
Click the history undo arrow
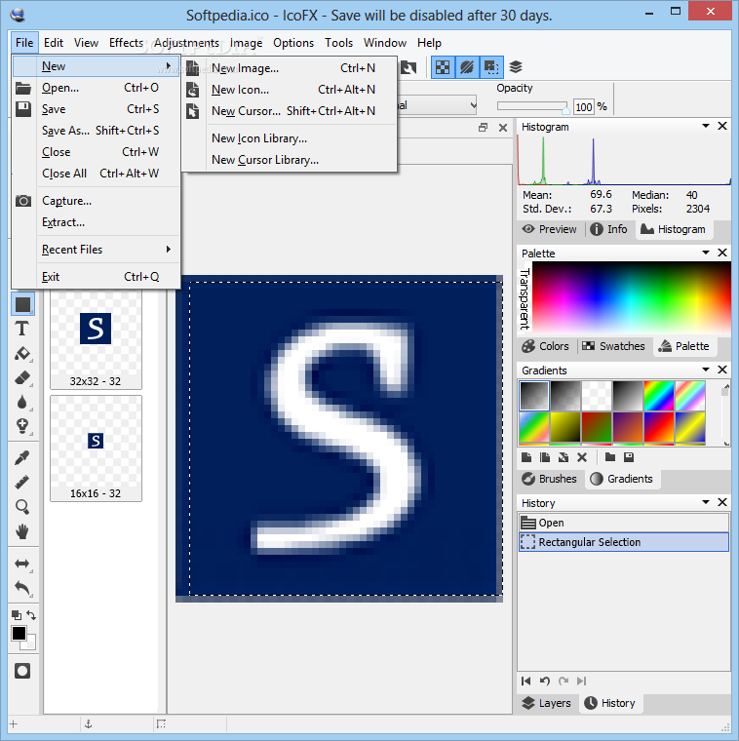(545, 681)
